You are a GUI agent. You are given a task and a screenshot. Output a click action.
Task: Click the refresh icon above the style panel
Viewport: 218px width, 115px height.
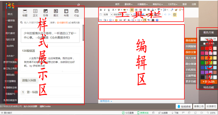click(79, 5)
